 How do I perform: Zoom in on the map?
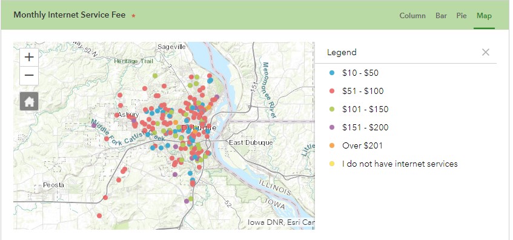29,57
